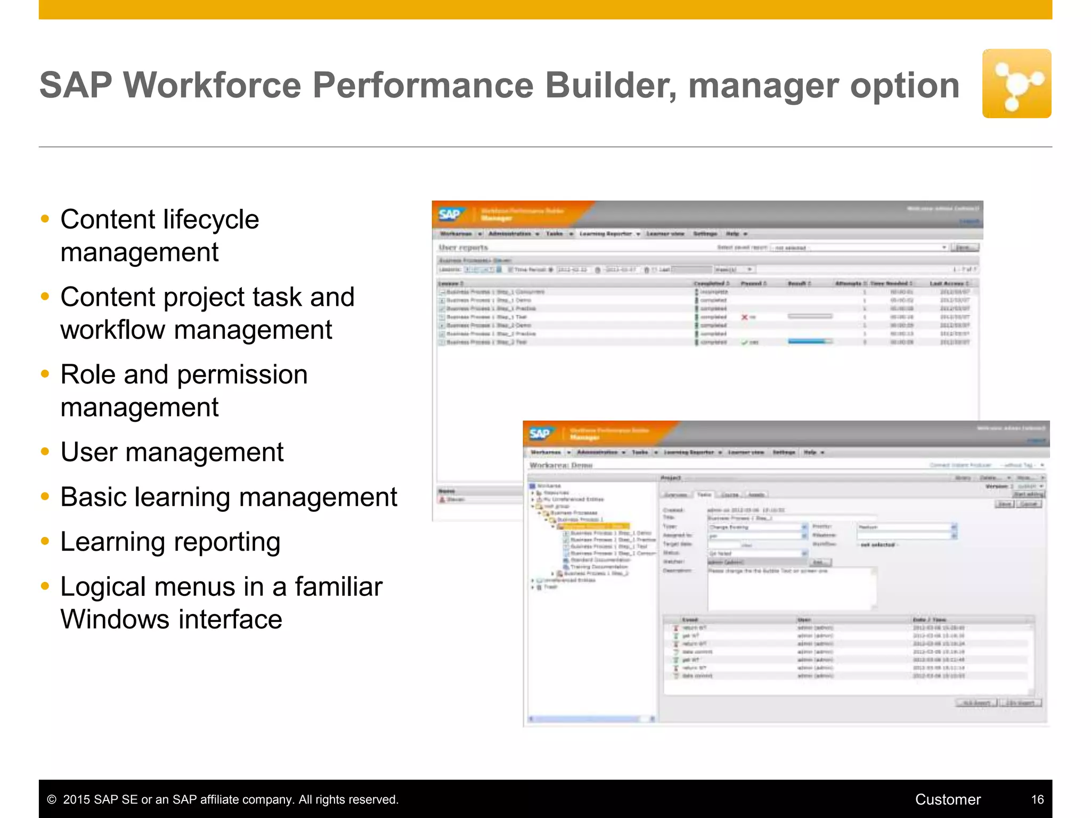Switch to the Overview tab in Project panel
1091x818 pixels.
click(675, 495)
